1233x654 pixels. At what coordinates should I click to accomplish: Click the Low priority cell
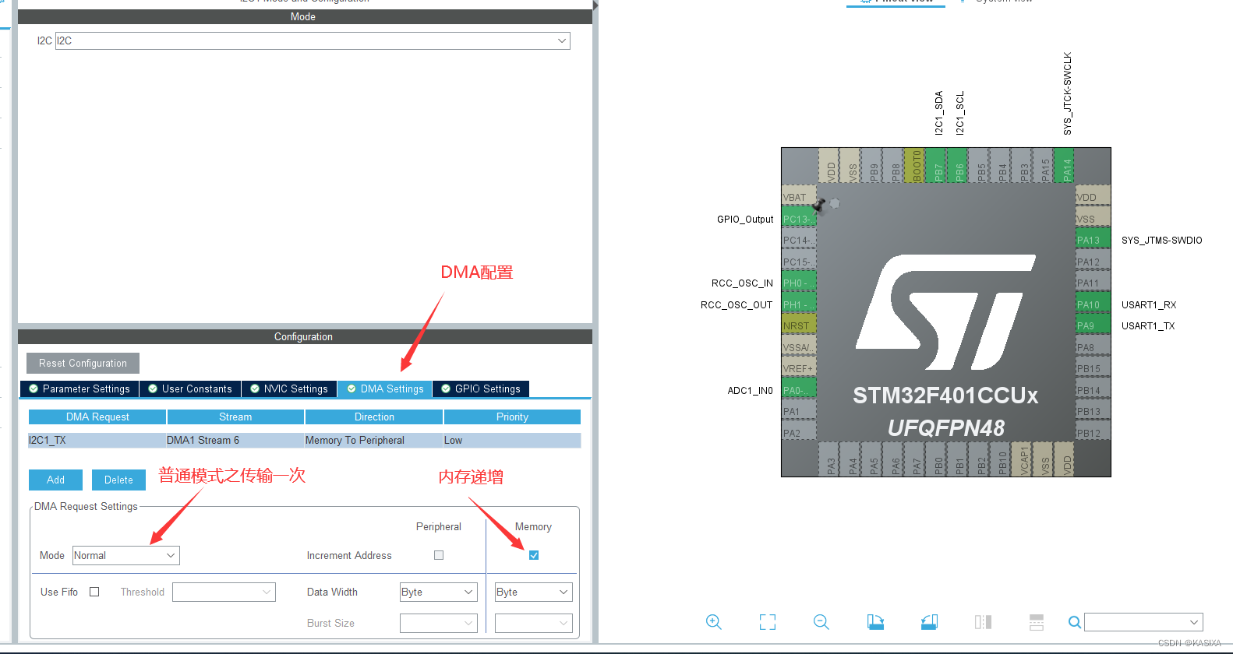click(512, 440)
